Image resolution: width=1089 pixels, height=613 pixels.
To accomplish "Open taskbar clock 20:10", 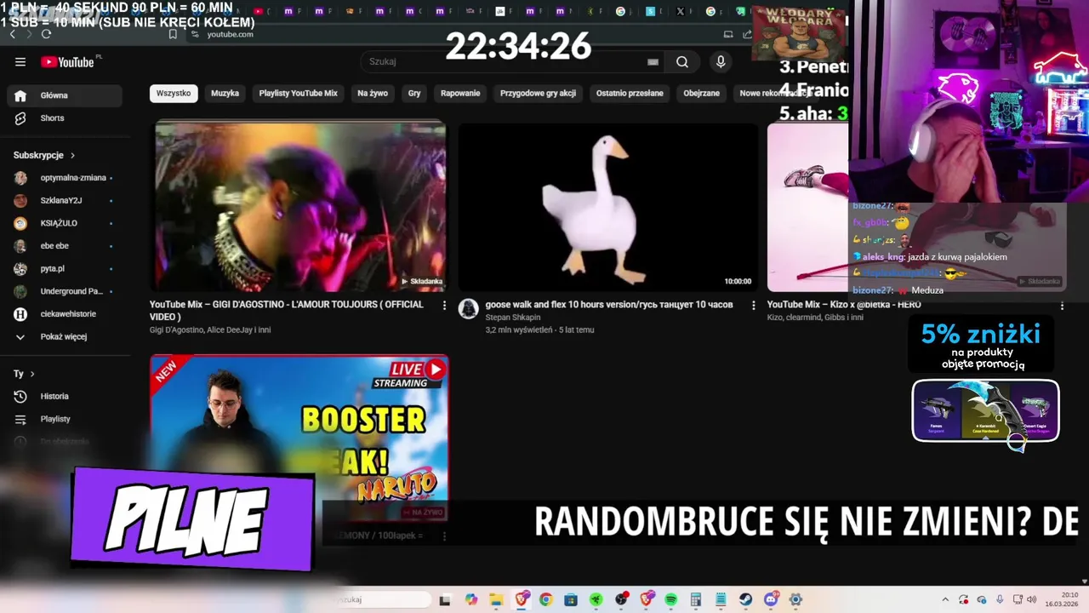I will tap(1062, 599).
